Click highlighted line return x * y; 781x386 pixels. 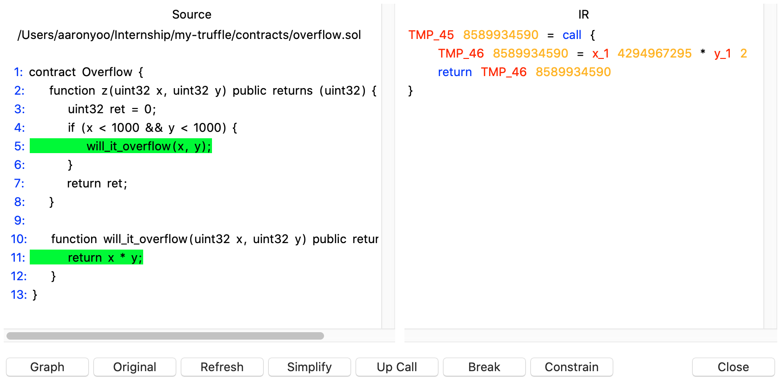[x=105, y=257]
